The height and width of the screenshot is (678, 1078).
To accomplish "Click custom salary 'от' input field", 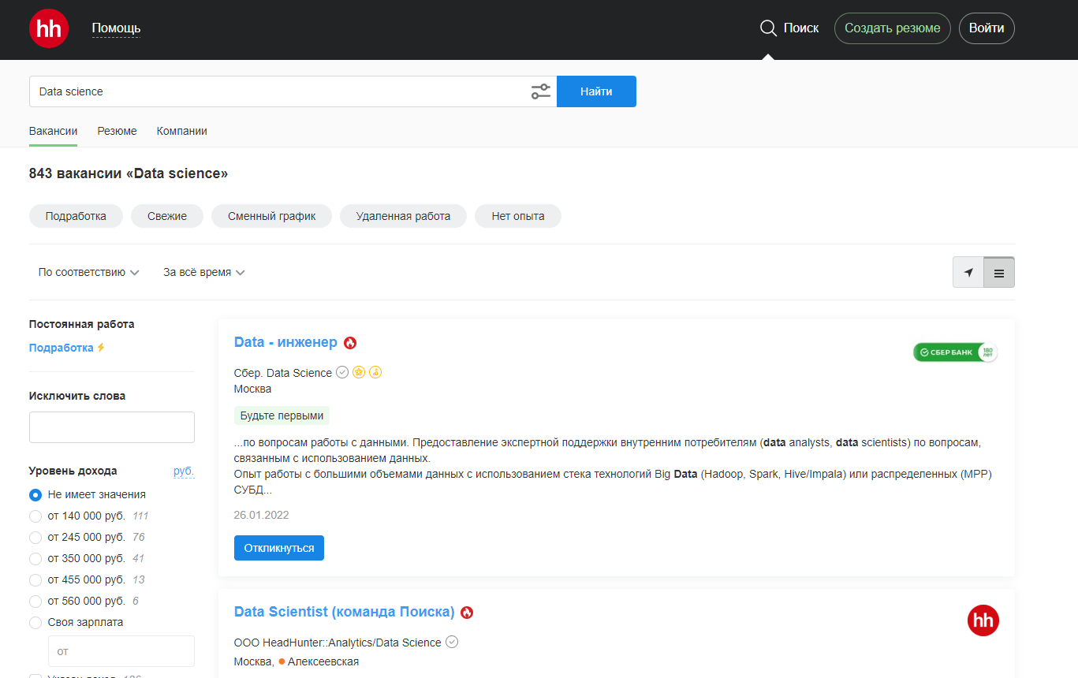I will click(x=121, y=651).
